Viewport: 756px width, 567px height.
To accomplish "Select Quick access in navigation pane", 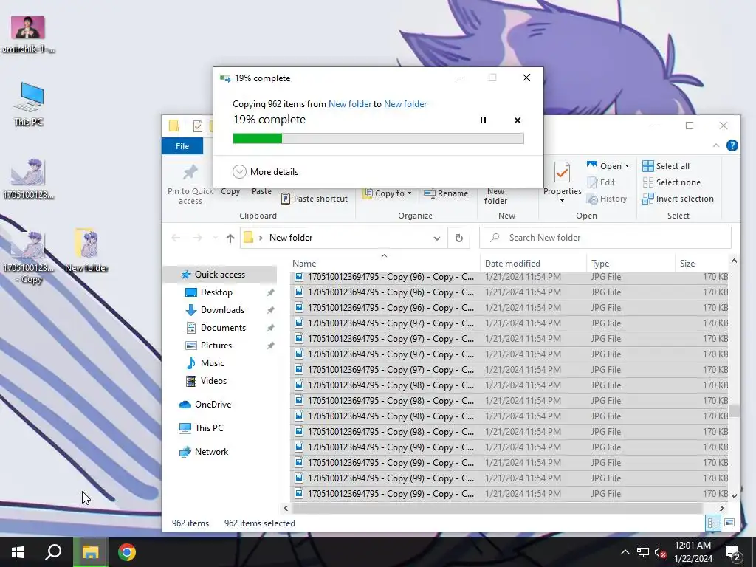I will 219,275.
